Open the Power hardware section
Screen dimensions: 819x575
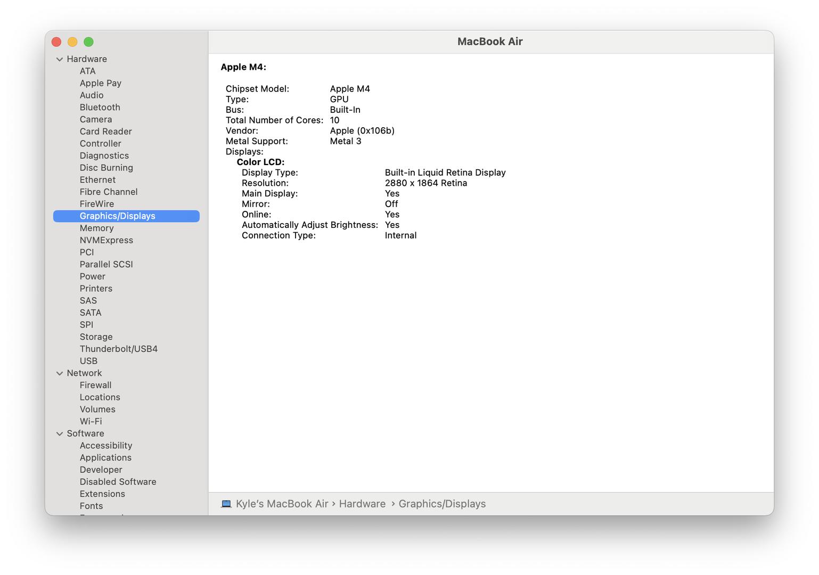coord(92,277)
